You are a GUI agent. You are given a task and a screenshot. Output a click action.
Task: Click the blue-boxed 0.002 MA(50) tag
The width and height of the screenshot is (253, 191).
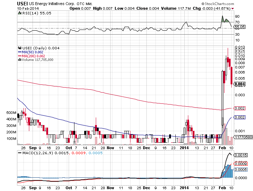[240, 117]
